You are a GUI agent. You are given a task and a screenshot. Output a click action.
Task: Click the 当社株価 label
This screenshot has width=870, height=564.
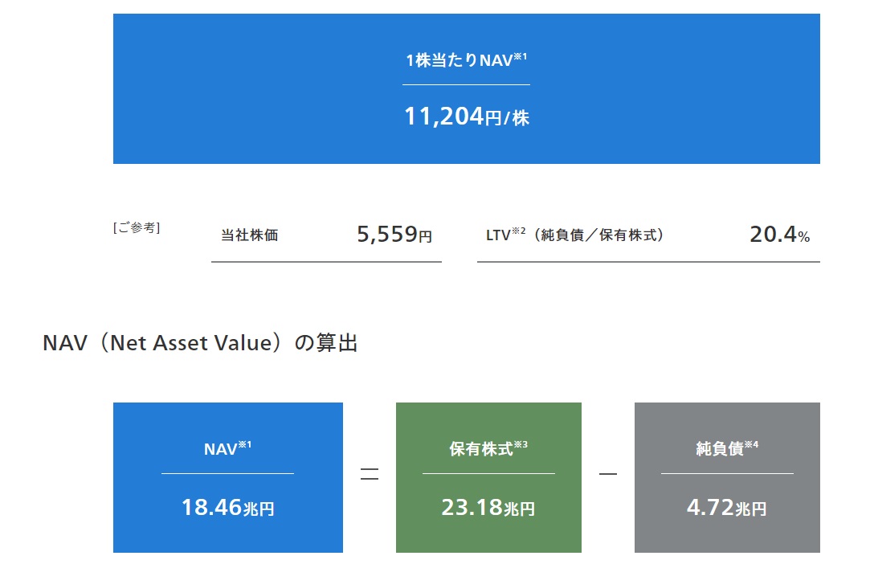pyautogui.click(x=249, y=236)
